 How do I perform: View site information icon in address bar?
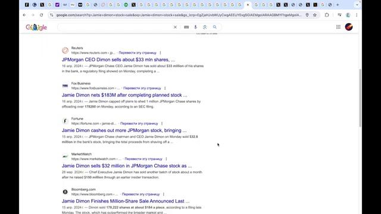point(52,15)
